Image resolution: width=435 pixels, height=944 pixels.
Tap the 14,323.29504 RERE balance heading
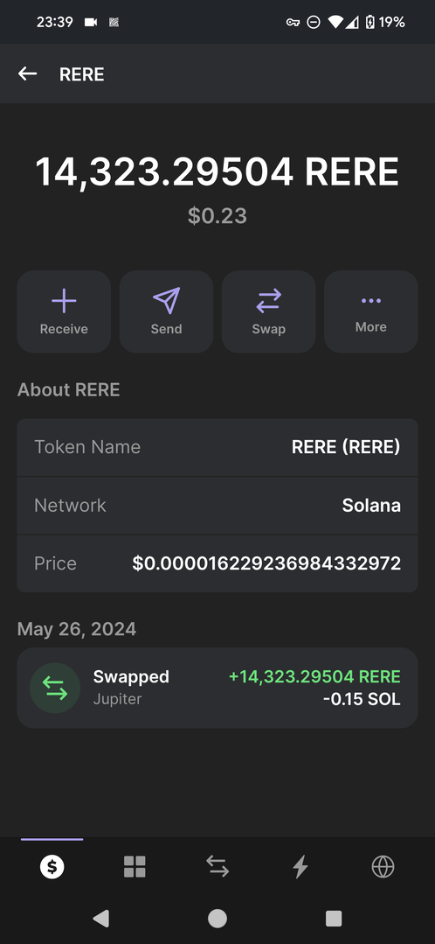(x=217, y=171)
